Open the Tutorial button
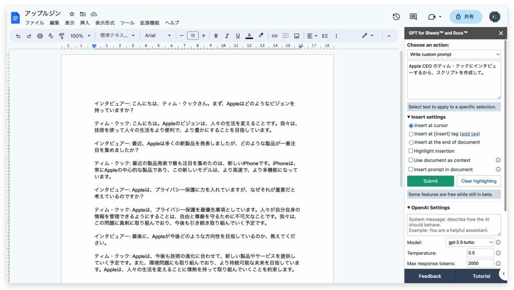Screen dimensions: 514x290 [481, 276]
